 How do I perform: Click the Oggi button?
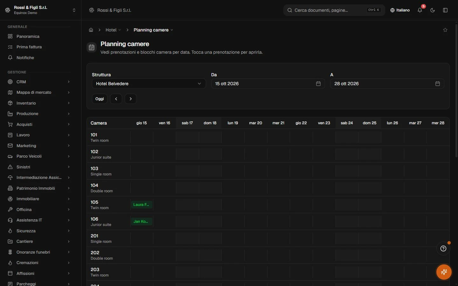coord(100,99)
